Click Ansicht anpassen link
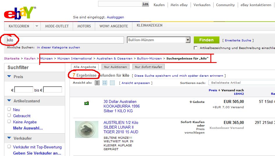The width and height of the screenshot is (275, 156). coord(136,83)
